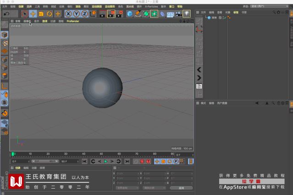Render to Picture Viewer clapperboard
Screen dimensions: 293x195
pyautogui.click(x=111, y=14)
